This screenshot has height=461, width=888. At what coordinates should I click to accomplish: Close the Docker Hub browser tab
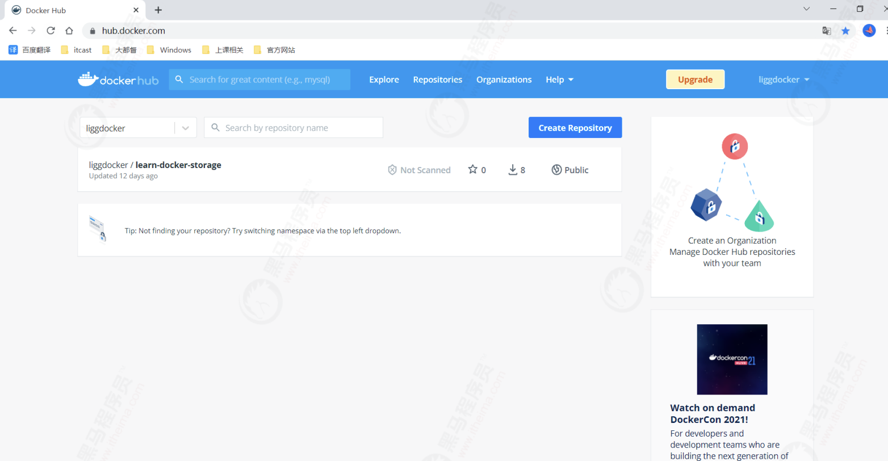136,10
